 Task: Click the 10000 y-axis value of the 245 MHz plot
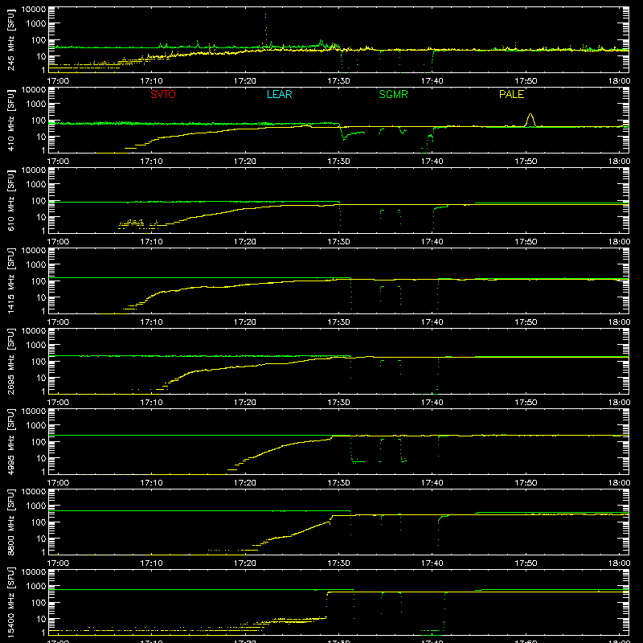click(x=34, y=10)
